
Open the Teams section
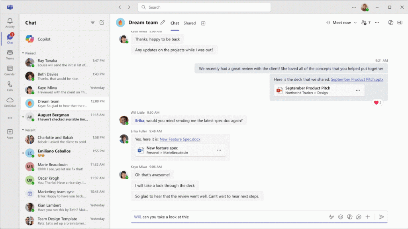10,54
